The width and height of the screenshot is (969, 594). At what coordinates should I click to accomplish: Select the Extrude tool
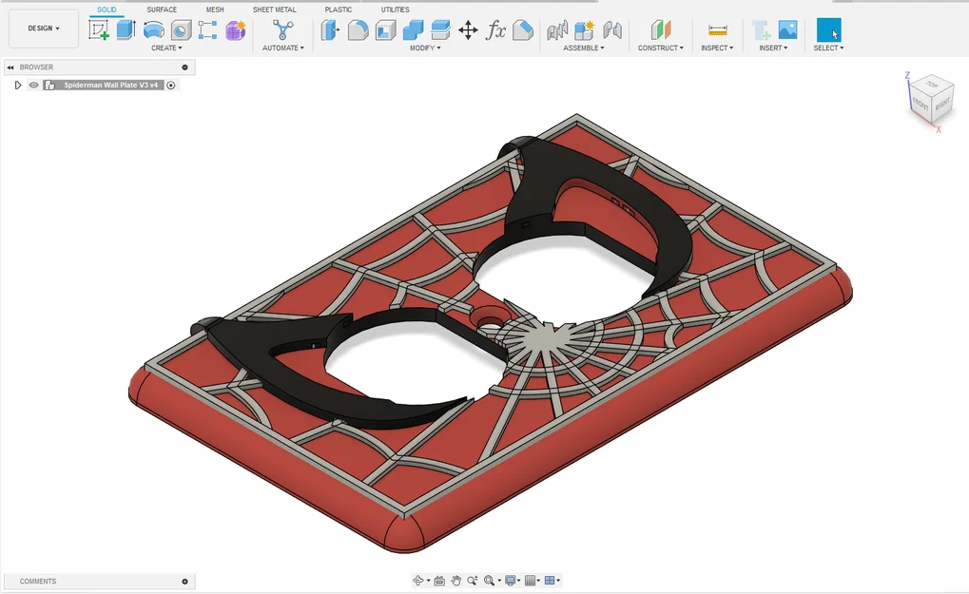126,29
